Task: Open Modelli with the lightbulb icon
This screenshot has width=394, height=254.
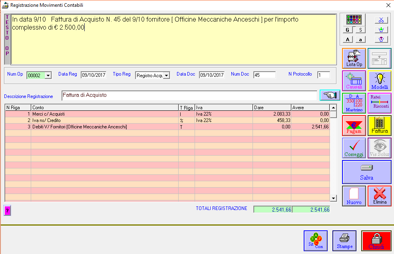Action: pos(380,81)
